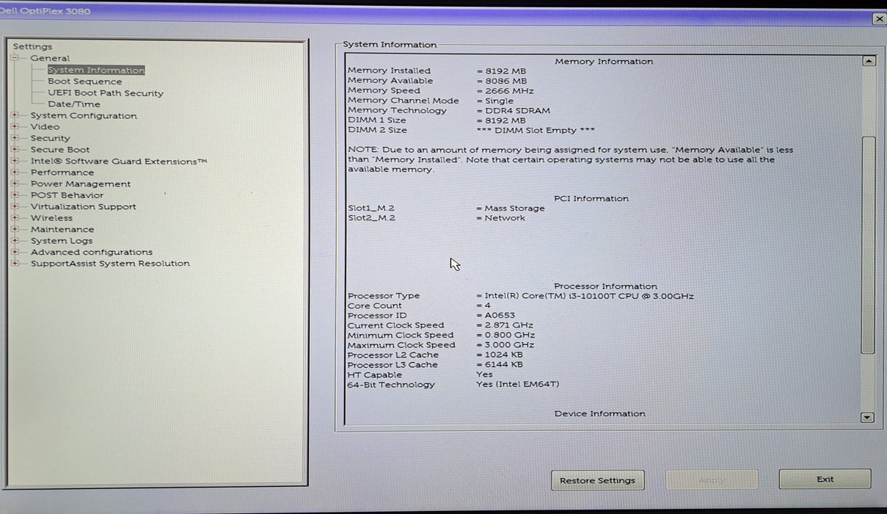Select System Configuration category label
The height and width of the screenshot is (514, 887).
pyautogui.click(x=84, y=115)
